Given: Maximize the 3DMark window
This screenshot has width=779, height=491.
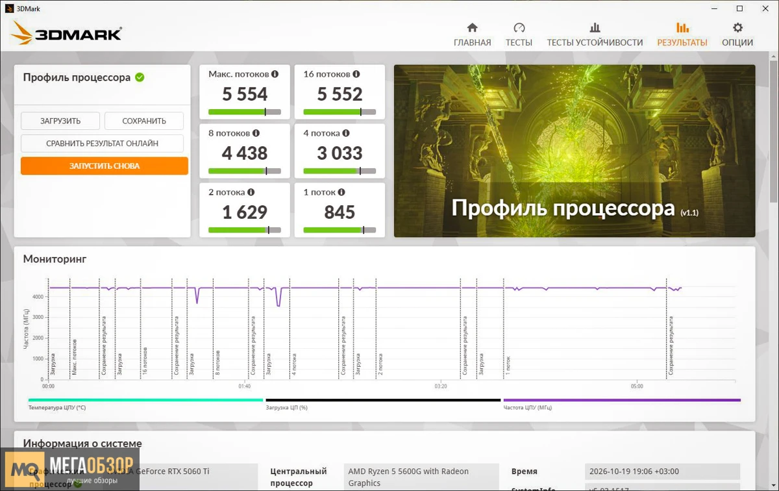Looking at the screenshot, I should click(739, 8).
